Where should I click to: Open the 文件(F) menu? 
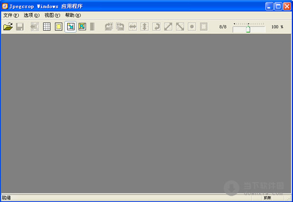click(11, 15)
